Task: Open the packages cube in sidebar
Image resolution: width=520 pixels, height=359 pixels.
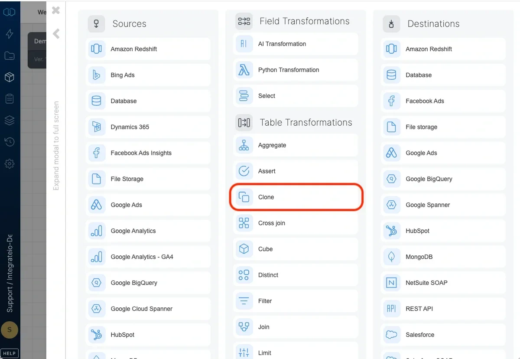Action: [10, 77]
